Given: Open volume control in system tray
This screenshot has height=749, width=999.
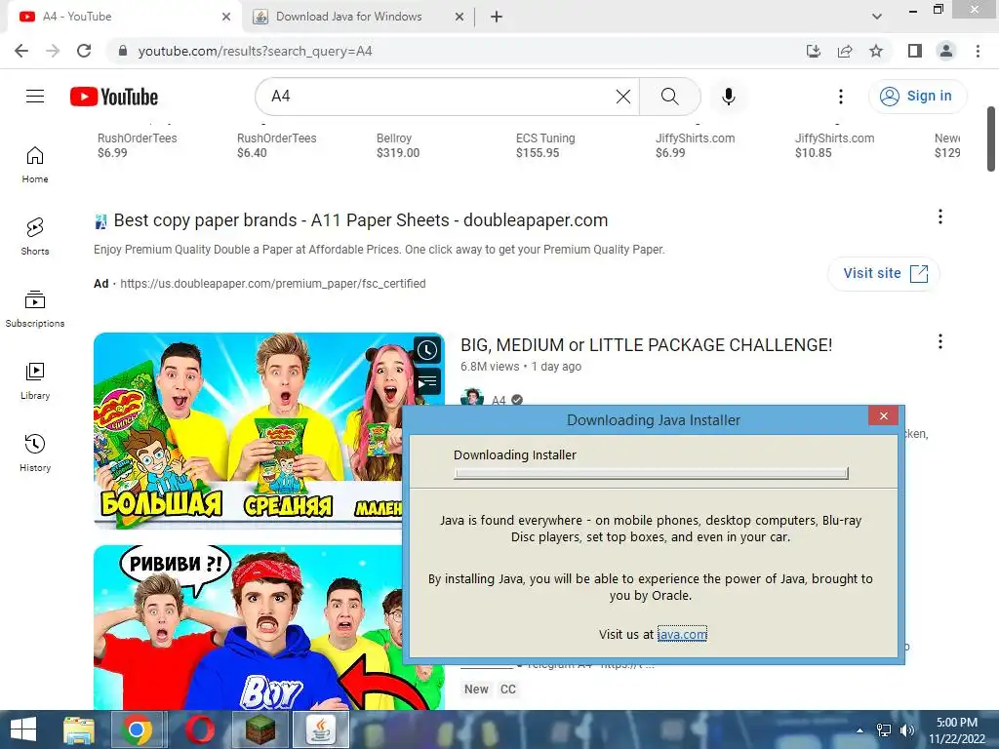Looking at the screenshot, I should tap(906, 730).
